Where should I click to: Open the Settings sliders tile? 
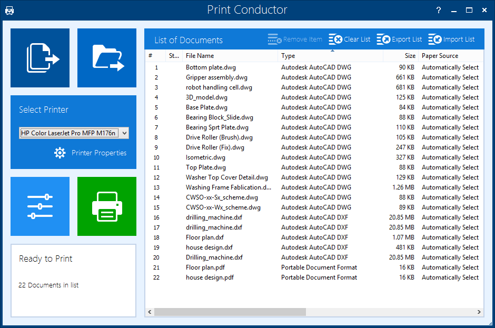(x=40, y=206)
